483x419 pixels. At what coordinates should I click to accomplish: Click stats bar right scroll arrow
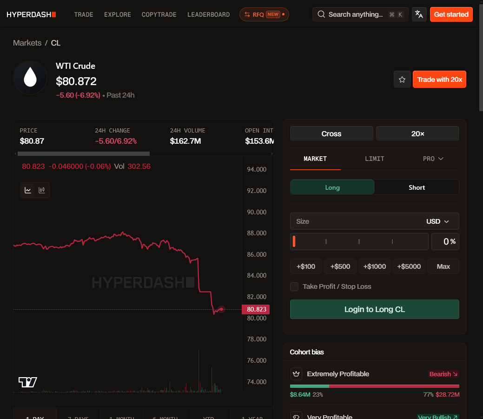click(271, 153)
